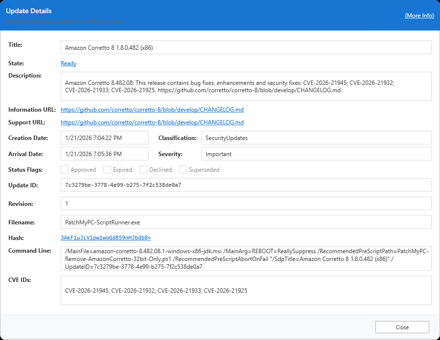Click the CVE IDs text box
The width and height of the screenshot is (440, 340).
coord(245,290)
